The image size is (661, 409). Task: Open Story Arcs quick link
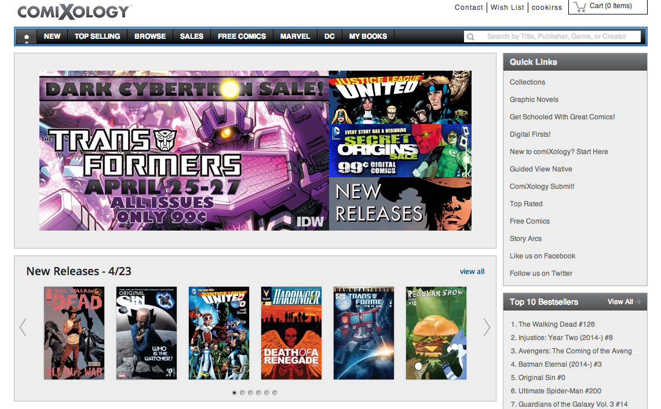tap(525, 239)
